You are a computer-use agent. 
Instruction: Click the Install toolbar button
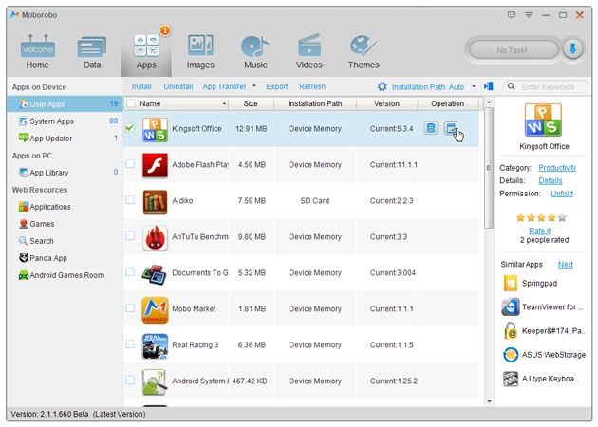coord(141,86)
